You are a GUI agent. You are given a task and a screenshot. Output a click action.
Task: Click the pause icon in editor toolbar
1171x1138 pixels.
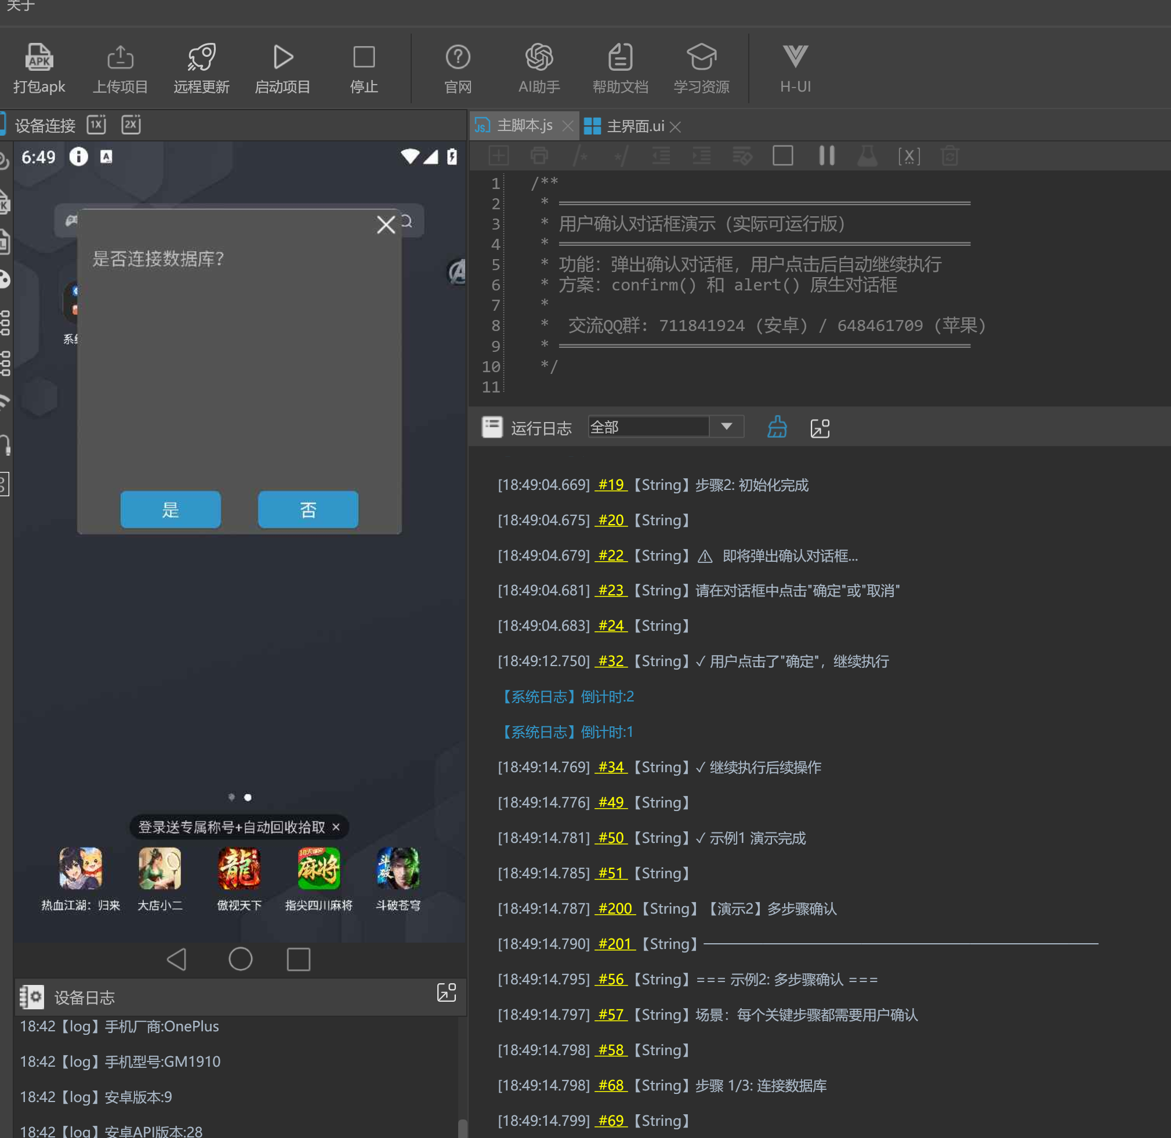(826, 156)
